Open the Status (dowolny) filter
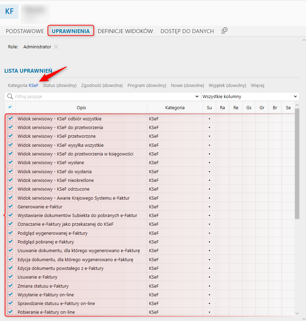The height and width of the screenshot is (321, 306). [60, 85]
